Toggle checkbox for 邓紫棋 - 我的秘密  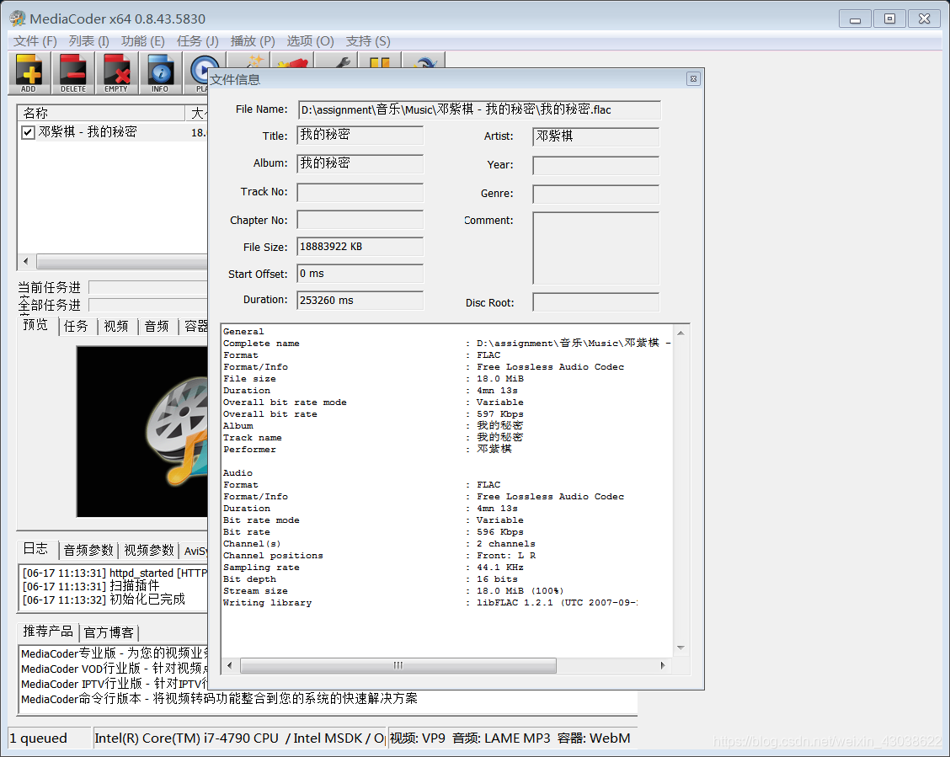pos(28,132)
